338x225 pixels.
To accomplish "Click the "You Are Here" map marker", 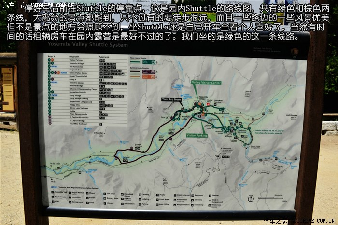I will 171,99.
